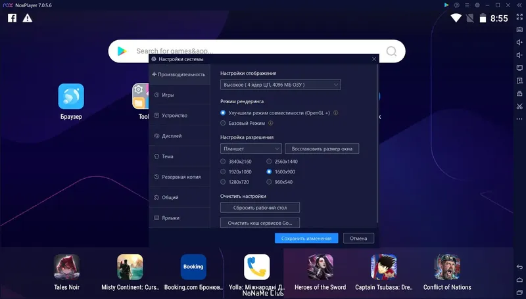
Task: Launch Heroes of the Sword icon
Action: pos(320,267)
